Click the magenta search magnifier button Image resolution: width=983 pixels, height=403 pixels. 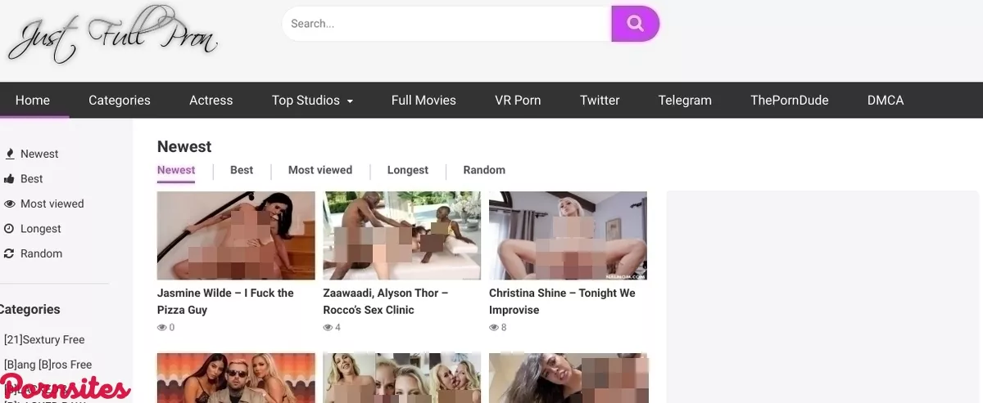[635, 24]
